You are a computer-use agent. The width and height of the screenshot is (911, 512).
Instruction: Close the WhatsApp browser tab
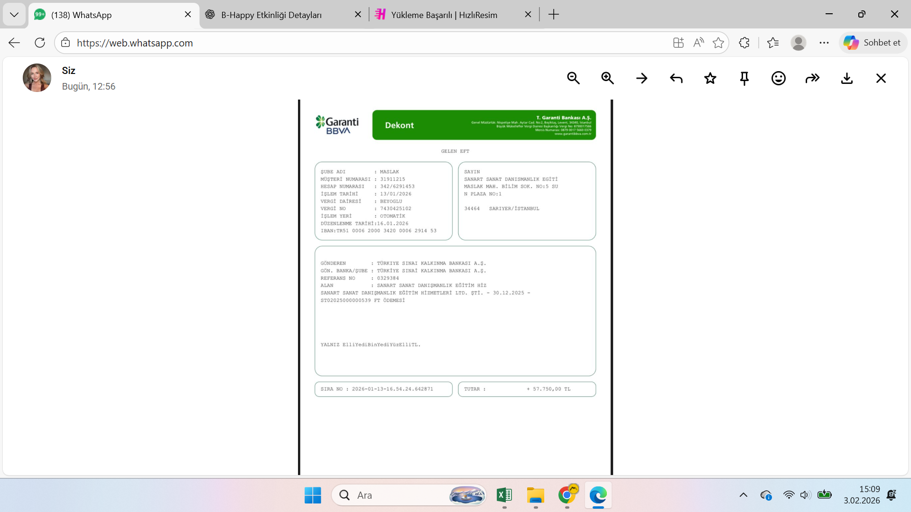coord(188,15)
